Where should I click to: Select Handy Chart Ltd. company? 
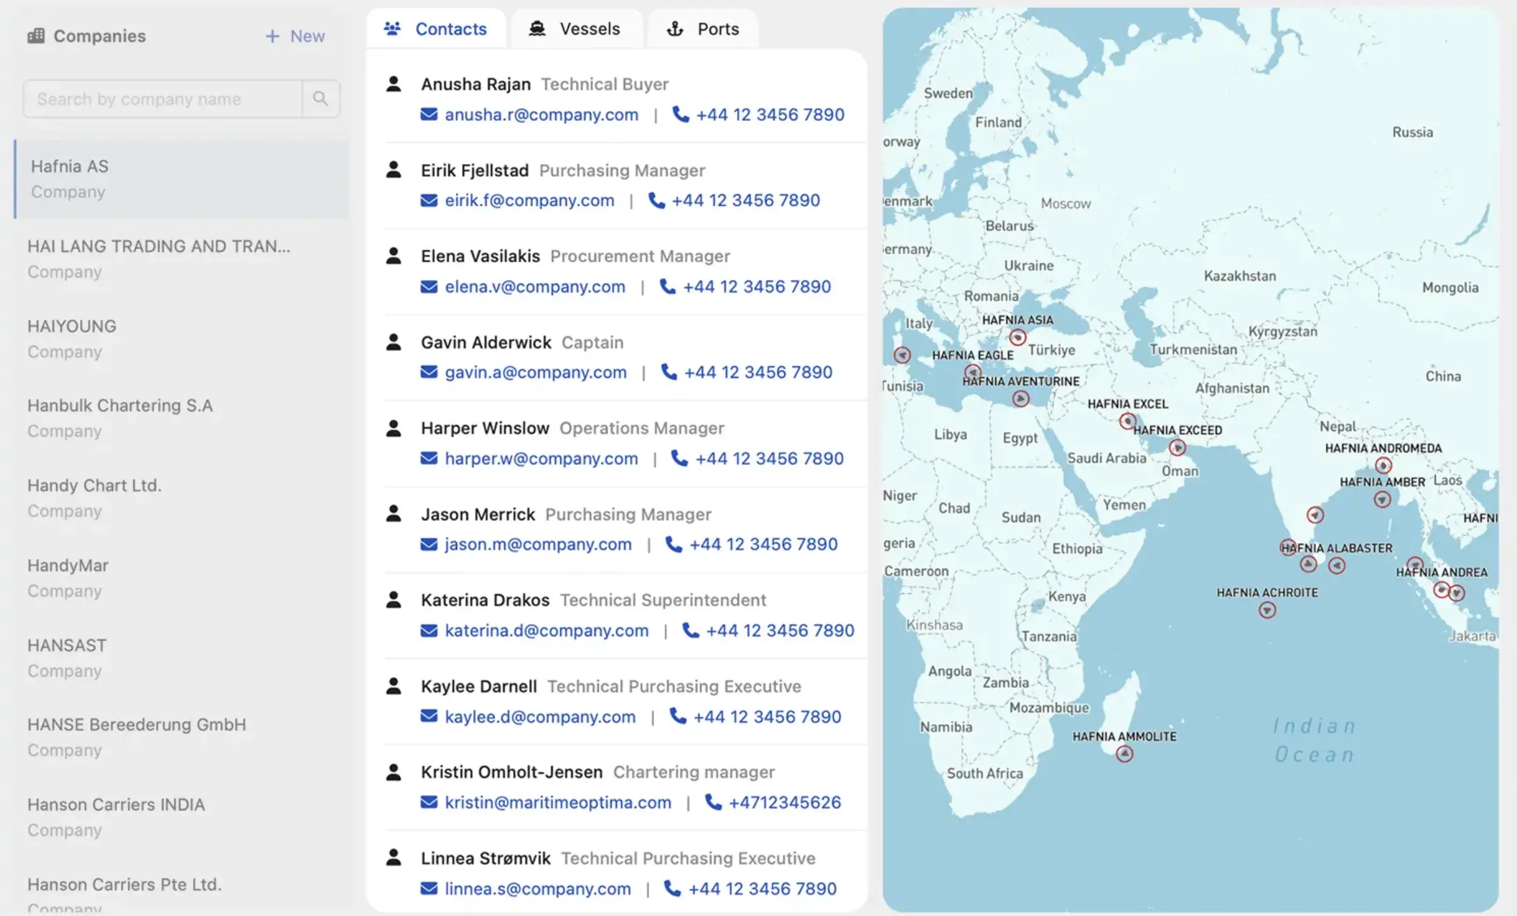click(181, 498)
